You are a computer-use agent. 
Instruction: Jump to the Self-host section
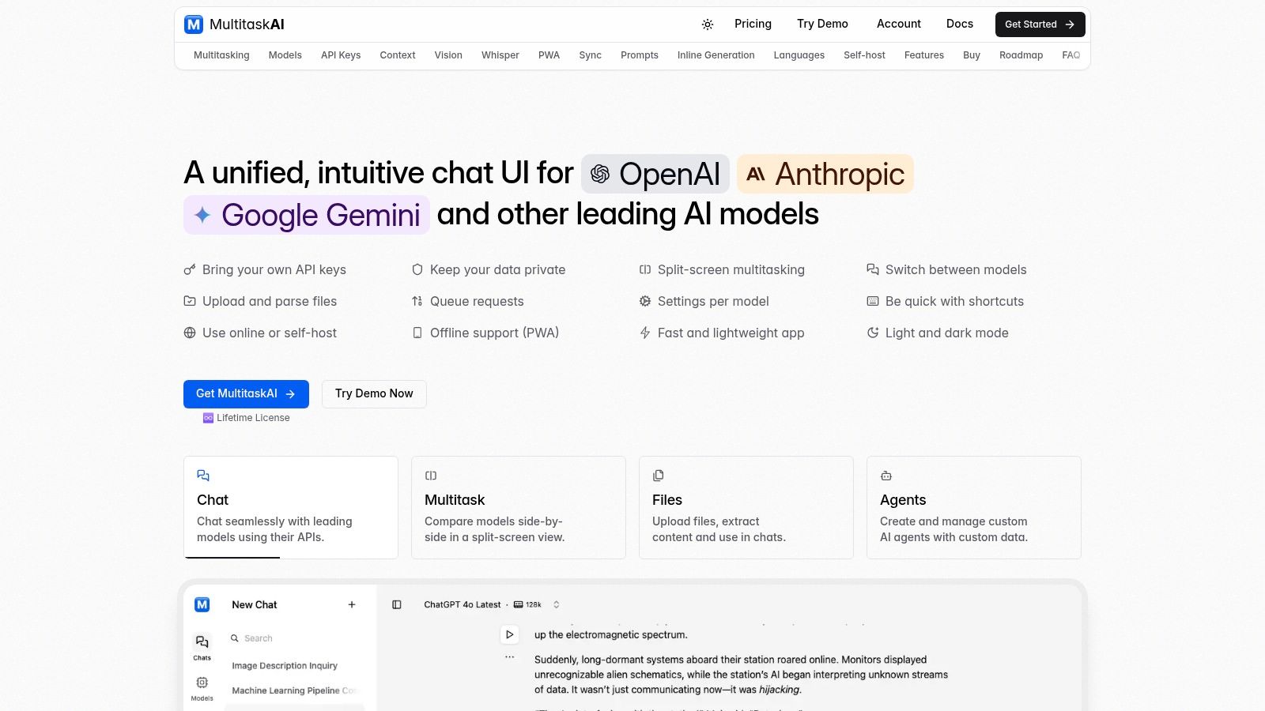click(864, 55)
